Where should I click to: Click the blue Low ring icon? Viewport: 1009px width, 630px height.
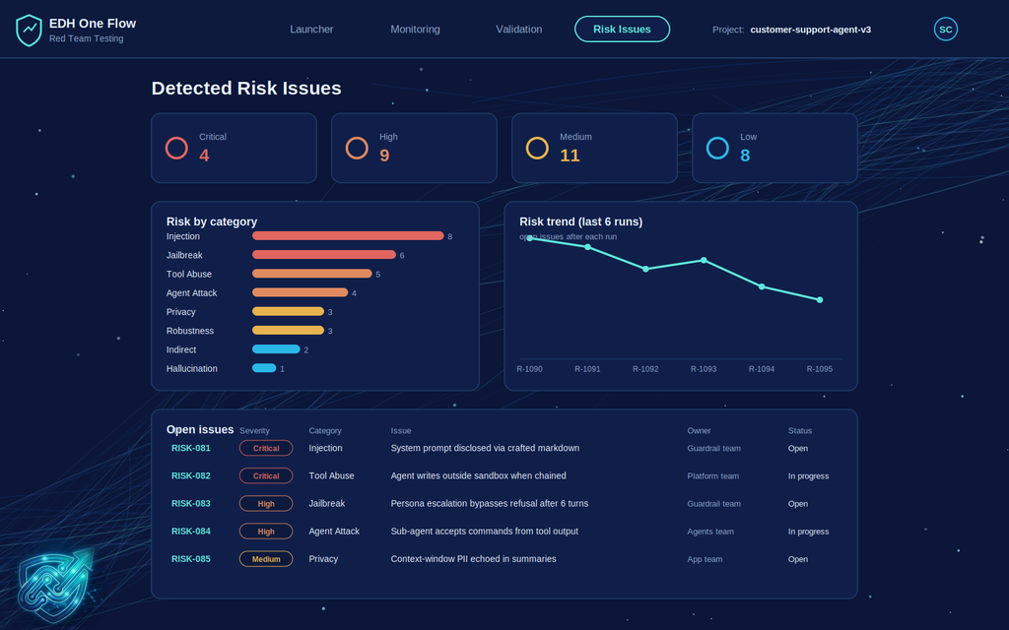[717, 148]
